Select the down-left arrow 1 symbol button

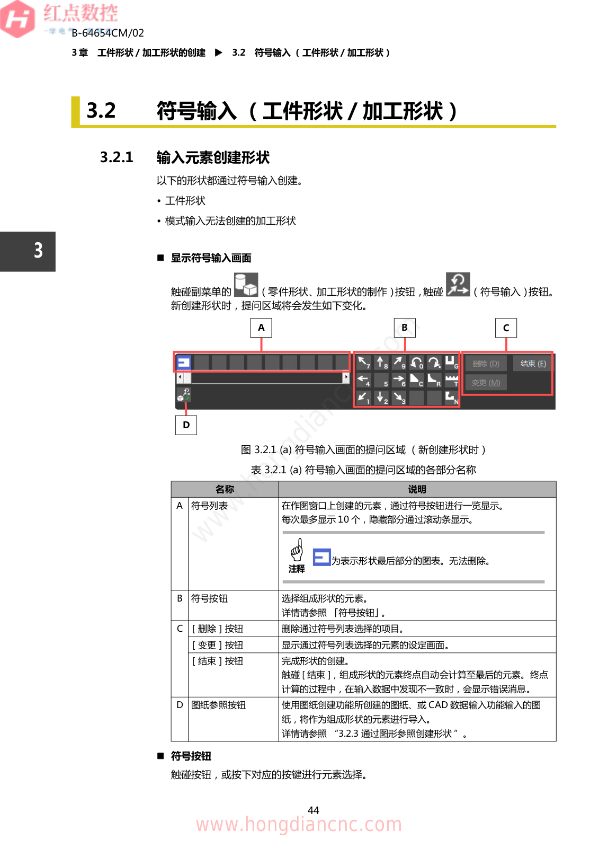coord(364,397)
